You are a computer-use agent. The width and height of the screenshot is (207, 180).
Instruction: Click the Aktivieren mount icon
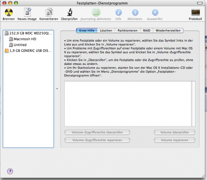tap(135, 12)
